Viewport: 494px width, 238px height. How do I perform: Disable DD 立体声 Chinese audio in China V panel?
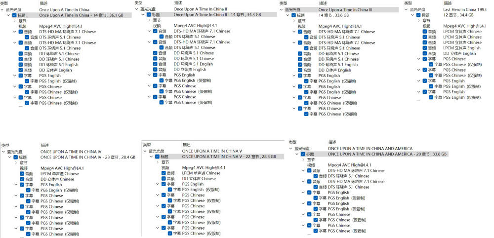[164, 179]
